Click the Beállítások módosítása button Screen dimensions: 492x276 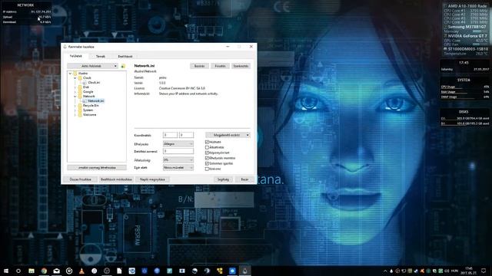pyautogui.click(x=116, y=179)
